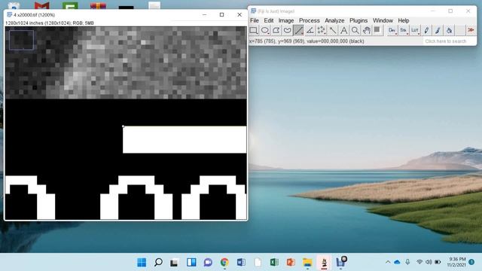Open the Windows Start menu
482x271 pixels.
142,263
